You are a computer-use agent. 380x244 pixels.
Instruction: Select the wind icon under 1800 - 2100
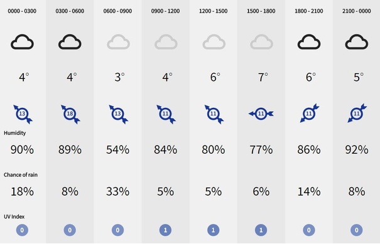310,113
